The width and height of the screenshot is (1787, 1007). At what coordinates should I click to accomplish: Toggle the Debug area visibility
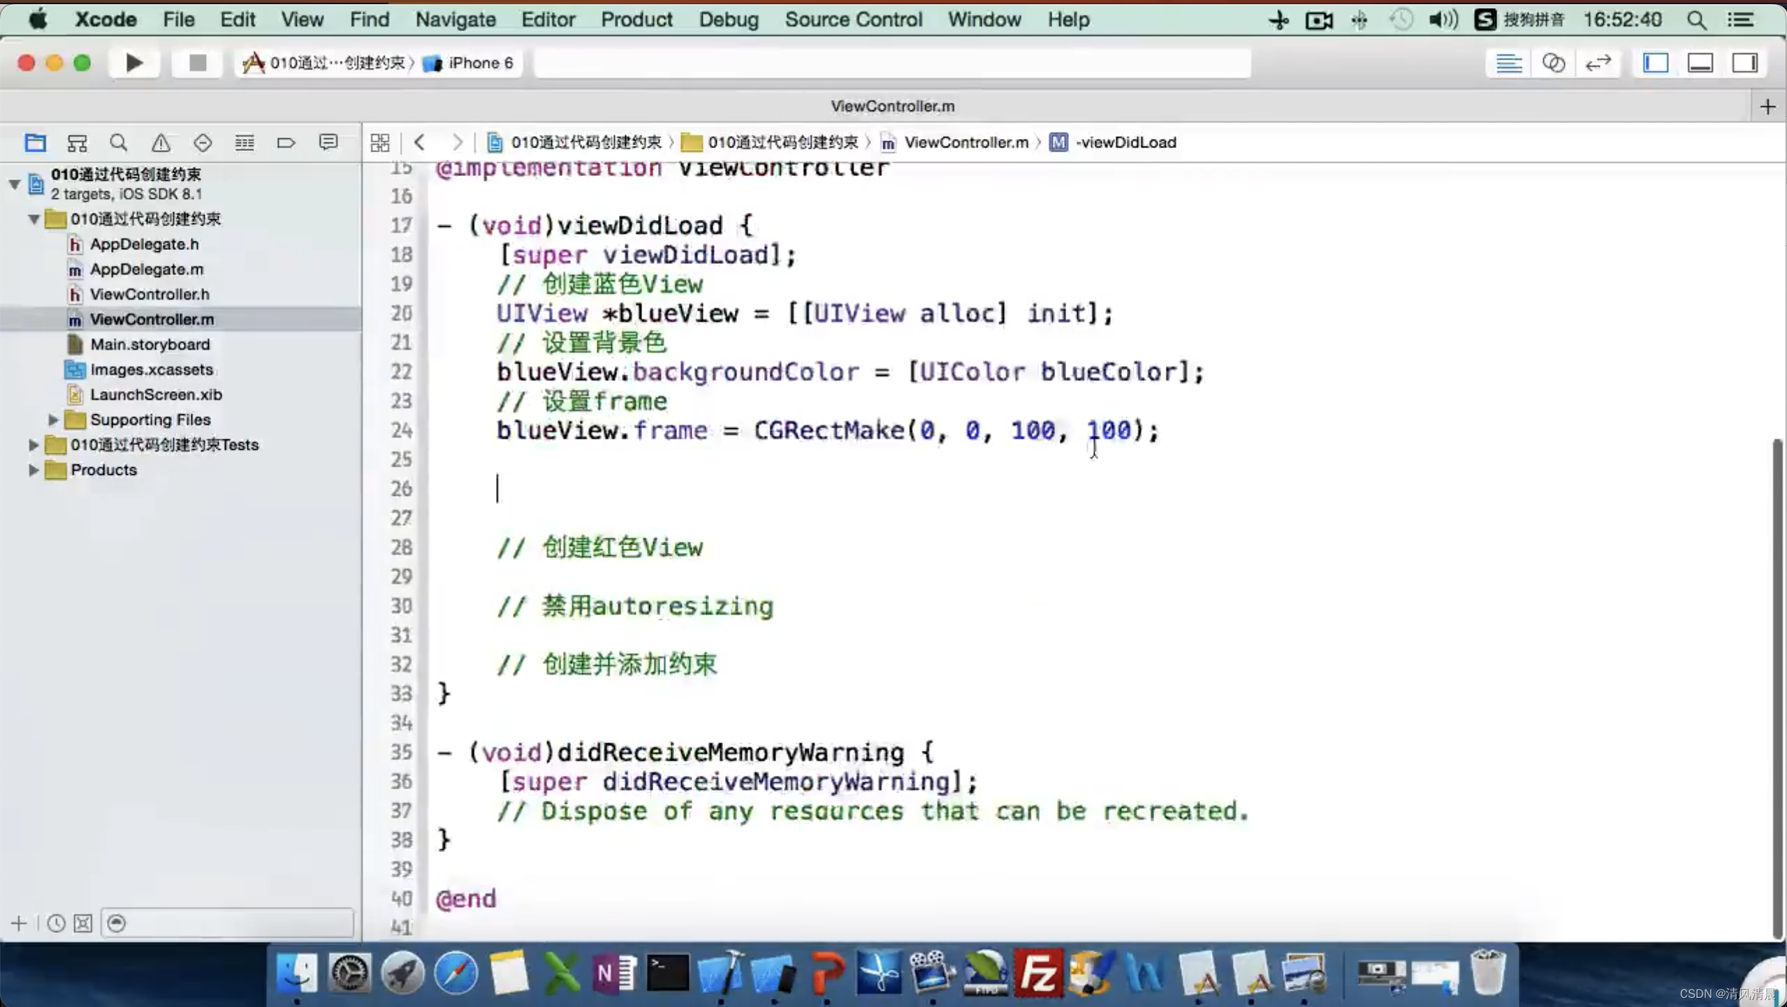coord(1700,64)
